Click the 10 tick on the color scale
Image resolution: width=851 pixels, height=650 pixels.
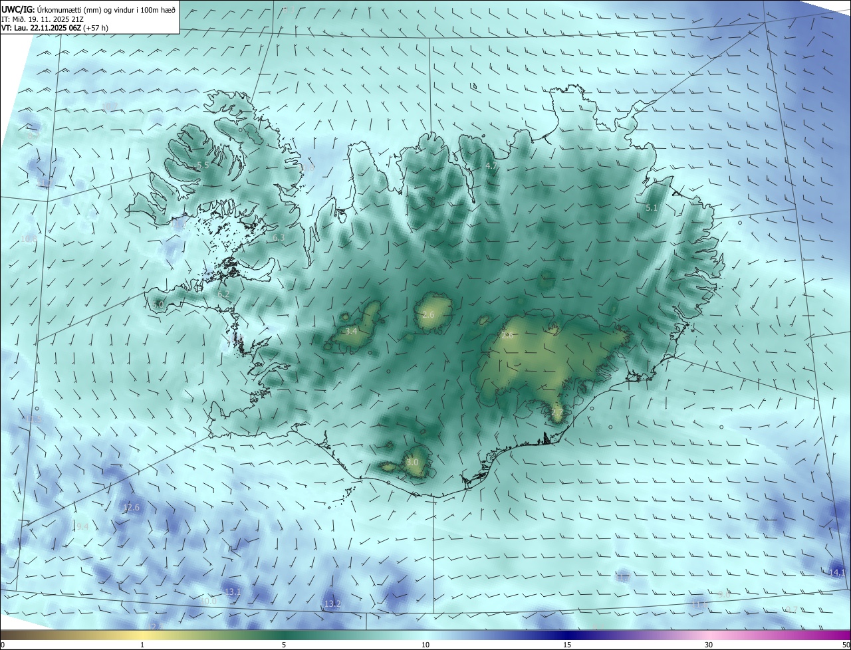425,645
